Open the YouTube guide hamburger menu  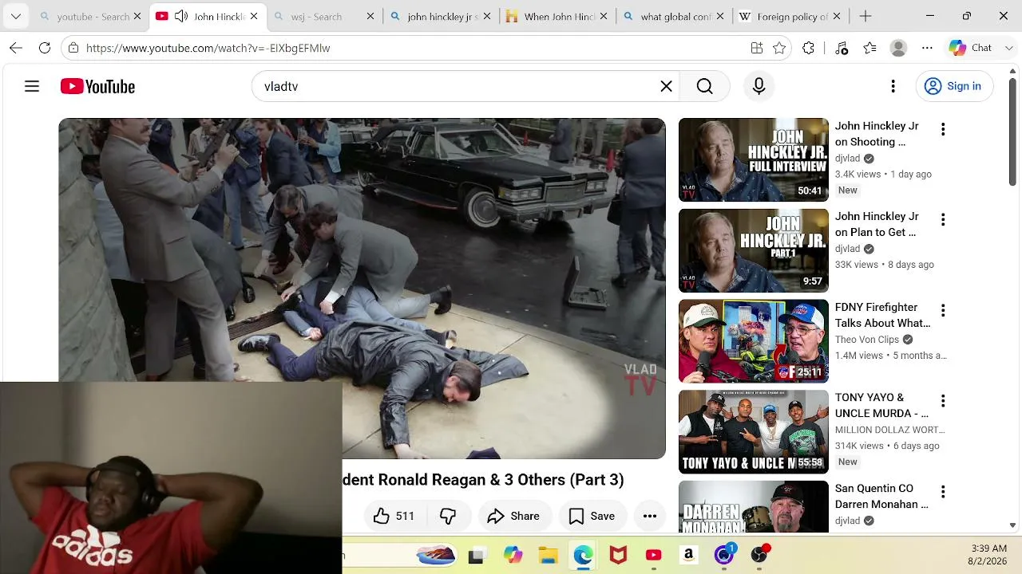(32, 86)
